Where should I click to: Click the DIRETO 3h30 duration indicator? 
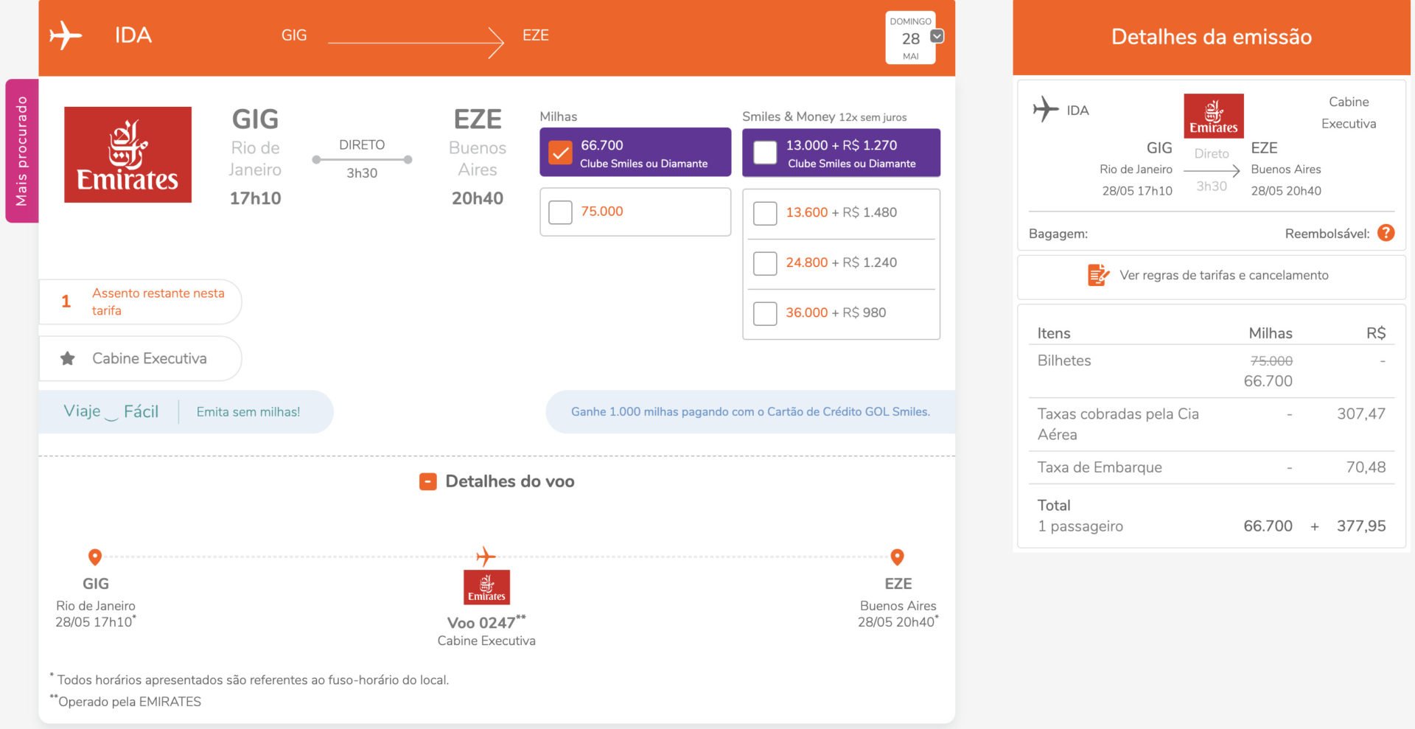click(x=362, y=158)
